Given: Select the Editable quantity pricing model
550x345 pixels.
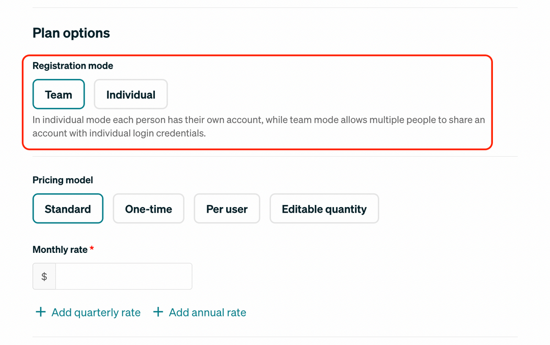Looking at the screenshot, I should coord(324,209).
